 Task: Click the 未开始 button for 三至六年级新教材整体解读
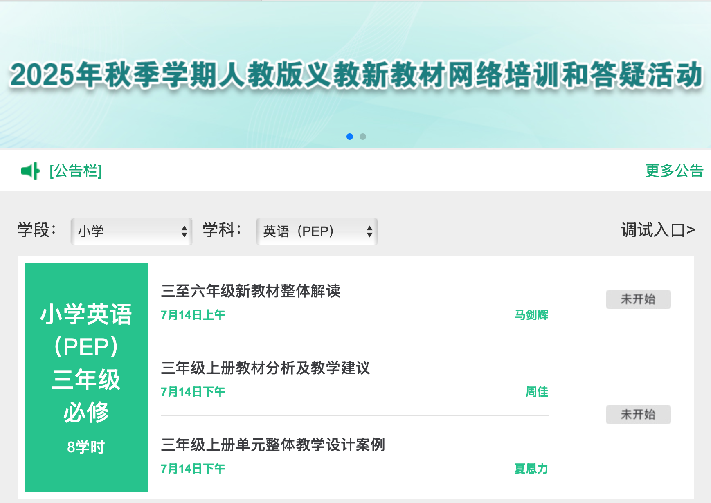pyautogui.click(x=638, y=299)
